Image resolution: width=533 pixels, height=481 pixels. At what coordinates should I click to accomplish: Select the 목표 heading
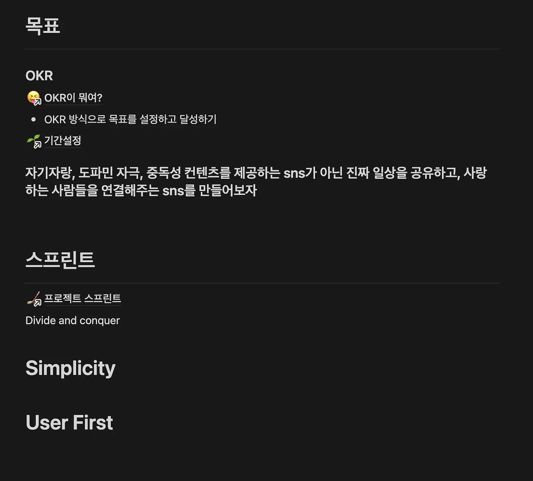tap(42, 26)
